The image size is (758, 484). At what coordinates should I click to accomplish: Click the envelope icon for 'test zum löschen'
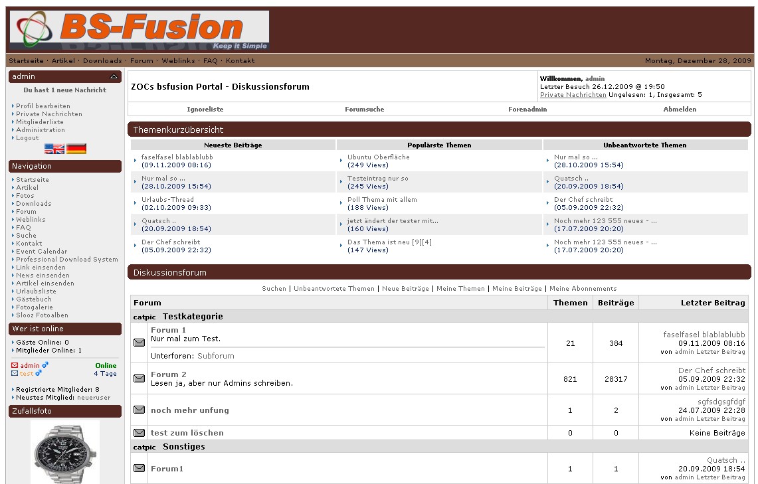[139, 433]
